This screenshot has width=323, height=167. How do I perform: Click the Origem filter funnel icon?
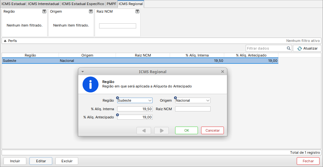tap(91, 11)
